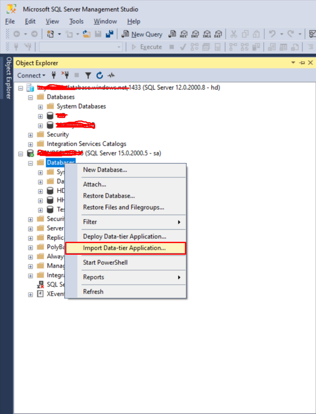Click the Cancel Executing Query stop icon
Screen dimensions: 316x414
pos(172,47)
